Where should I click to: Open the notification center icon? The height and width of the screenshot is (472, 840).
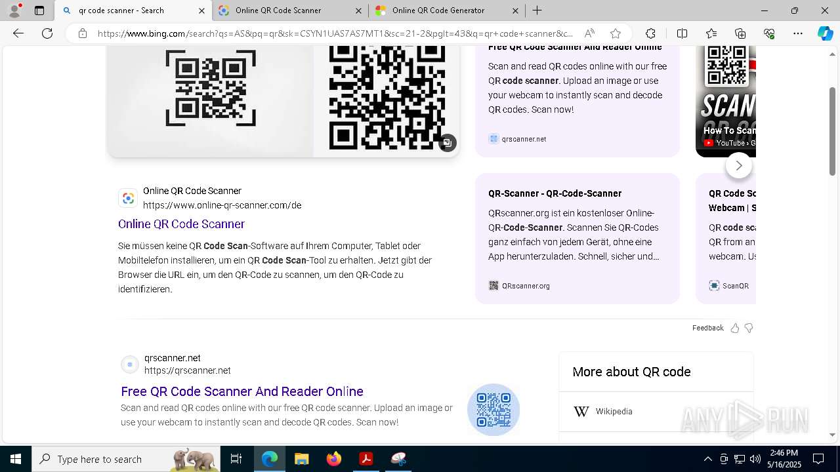tap(818, 459)
